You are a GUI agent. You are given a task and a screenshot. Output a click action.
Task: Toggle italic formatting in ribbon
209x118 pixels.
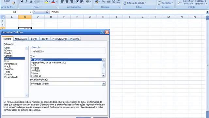26,1
